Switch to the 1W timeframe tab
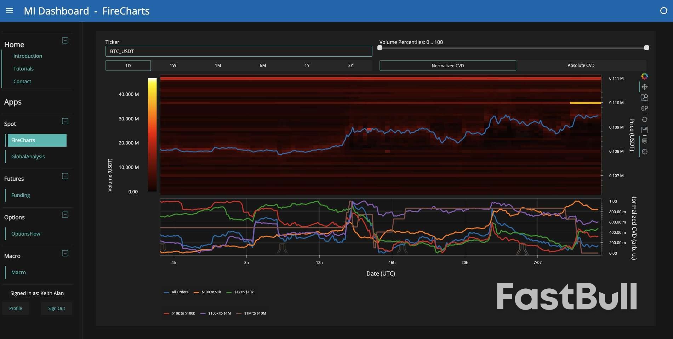673x339 pixels. click(x=173, y=66)
